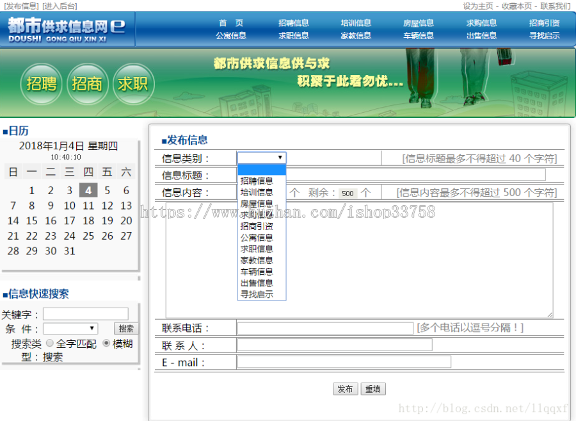This screenshot has height=421, width=576.
Task: Click the 搜索 search button
Action: tap(125, 328)
